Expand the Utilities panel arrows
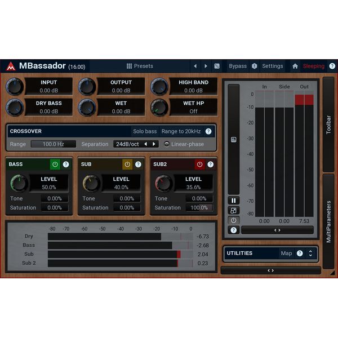Viewport: 338px width, 338px height. pyautogui.click(x=310, y=253)
